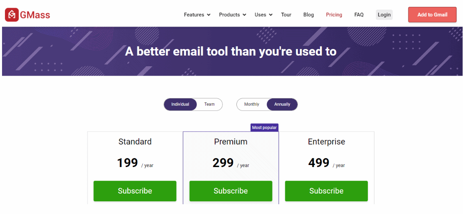
Task: Go to the Blog page
Action: tap(309, 15)
